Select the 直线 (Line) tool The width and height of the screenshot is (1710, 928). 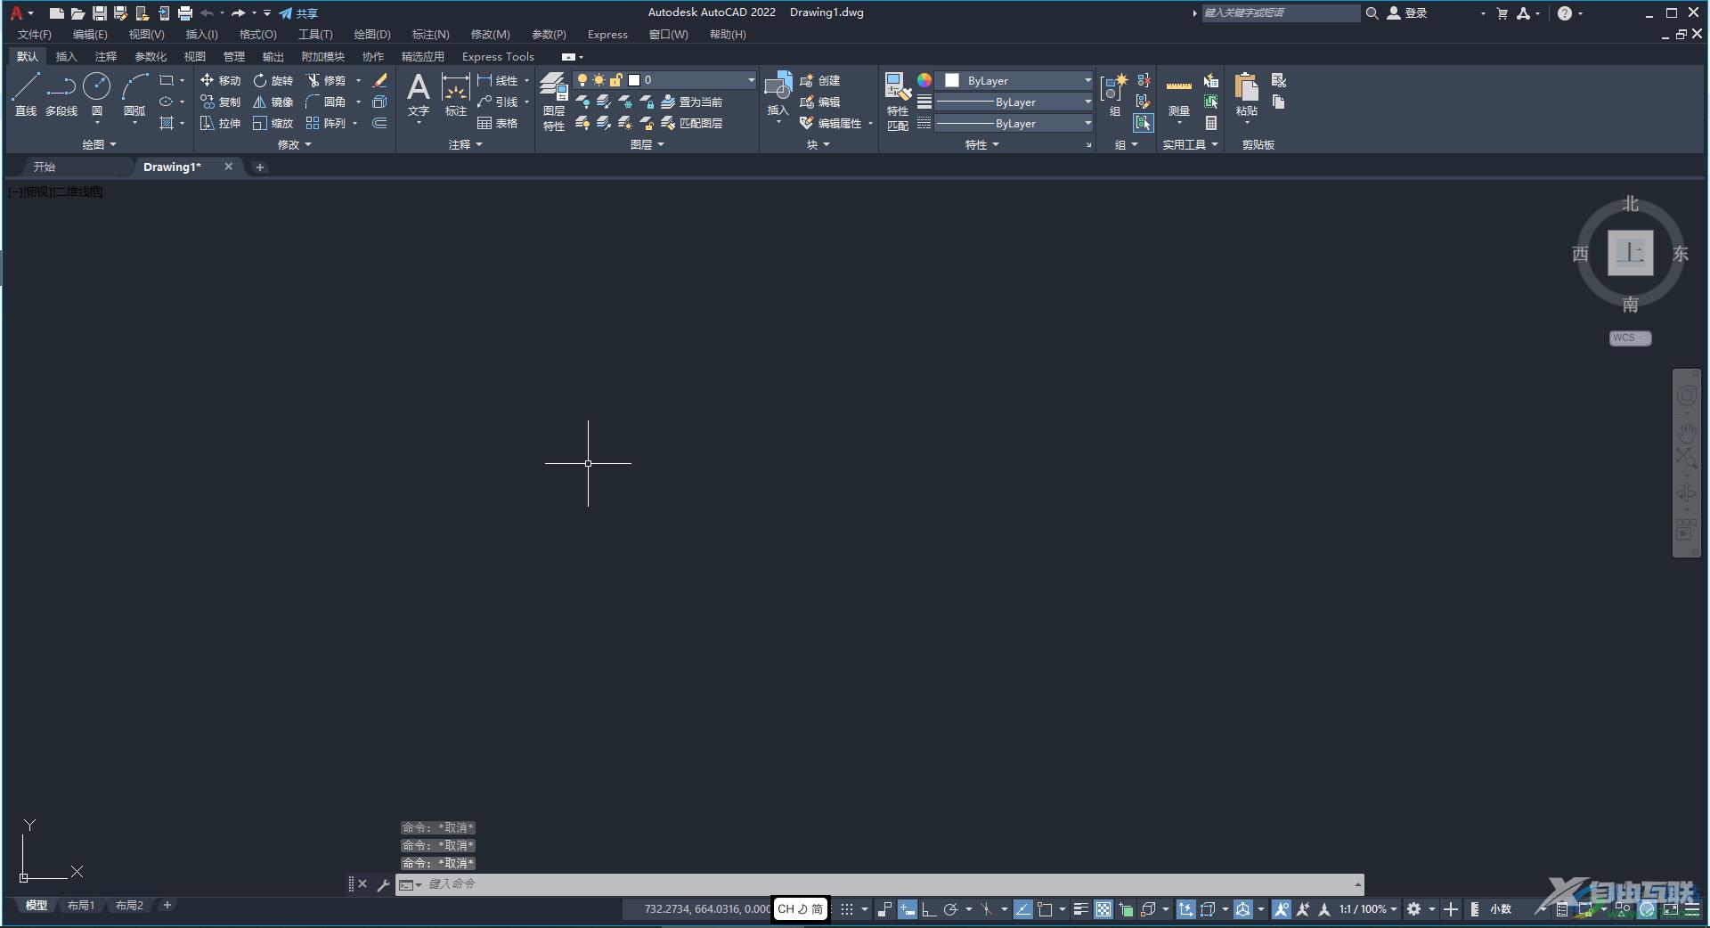[26, 94]
